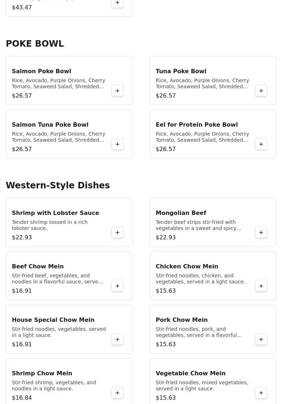Screen dimensions: 282x404
Task: Add Beef Chow Mein to order
Action: pyautogui.click(x=117, y=286)
